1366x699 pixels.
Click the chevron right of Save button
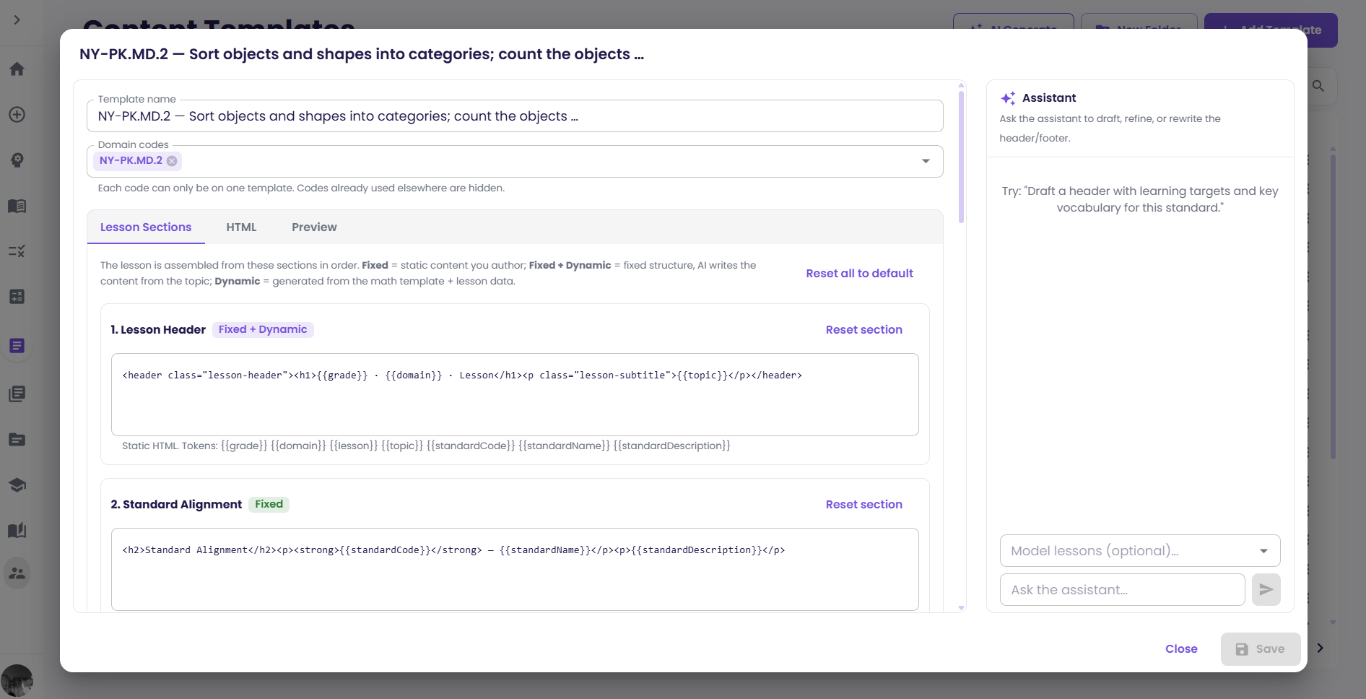click(1320, 648)
